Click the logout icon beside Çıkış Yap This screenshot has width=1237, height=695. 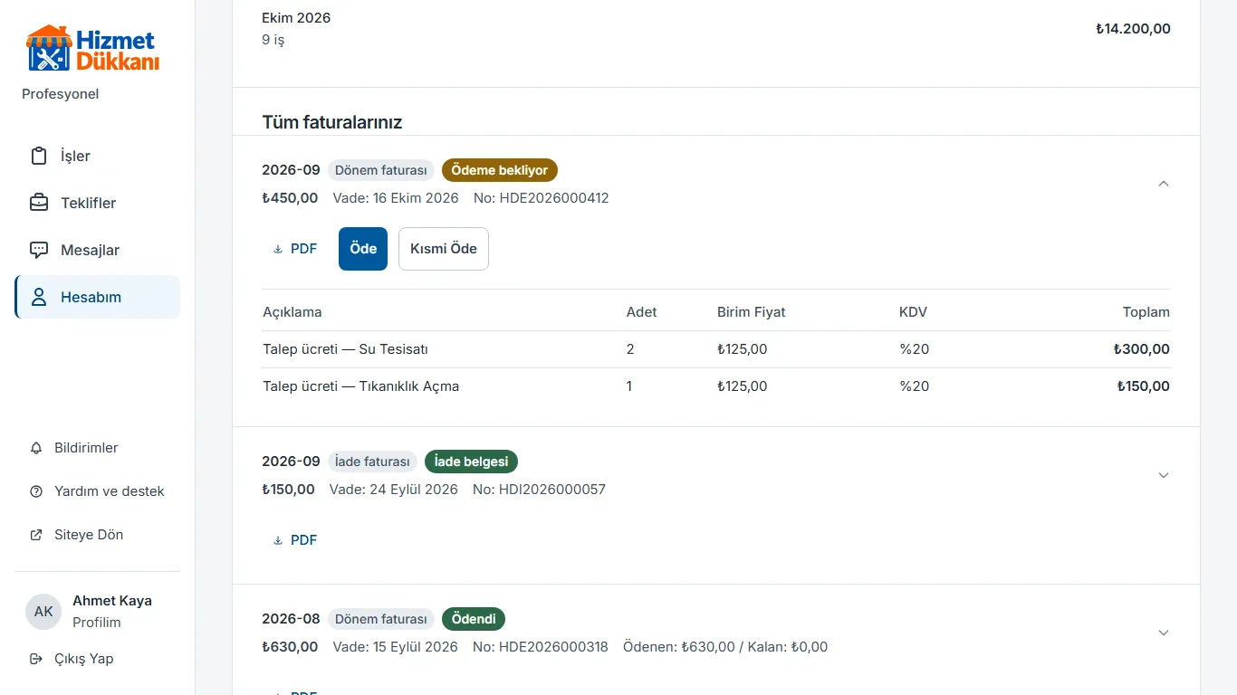click(x=36, y=659)
